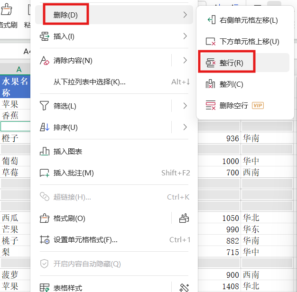Select the cell containing 1050
The image size is (297, 292).
click(219, 218)
